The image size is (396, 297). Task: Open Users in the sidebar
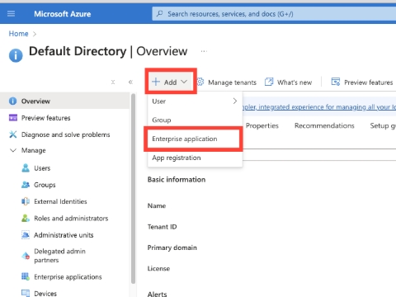(x=42, y=168)
